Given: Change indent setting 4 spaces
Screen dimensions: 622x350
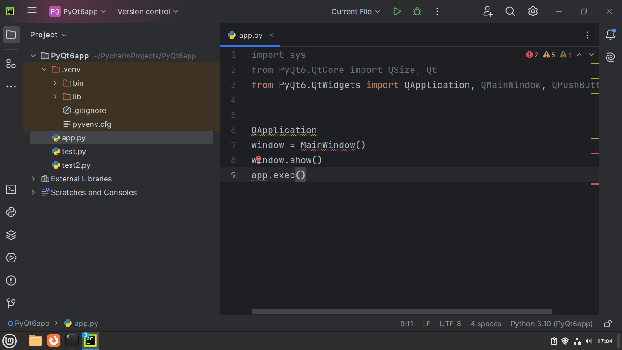Looking at the screenshot, I should [486, 324].
